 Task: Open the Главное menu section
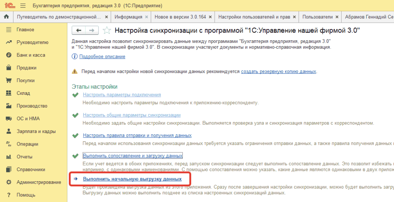click(25, 30)
